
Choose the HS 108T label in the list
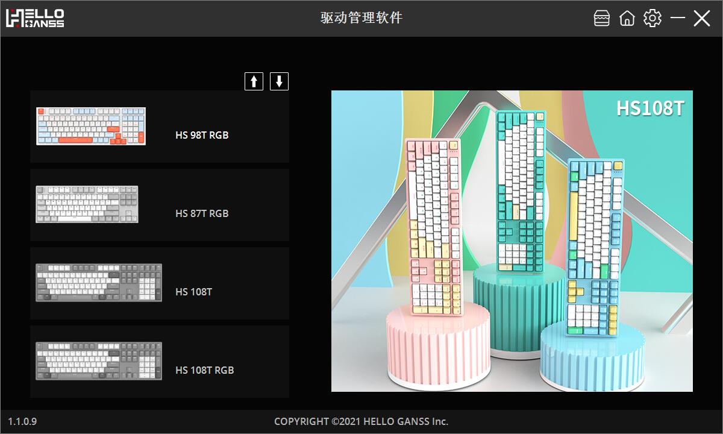(194, 292)
